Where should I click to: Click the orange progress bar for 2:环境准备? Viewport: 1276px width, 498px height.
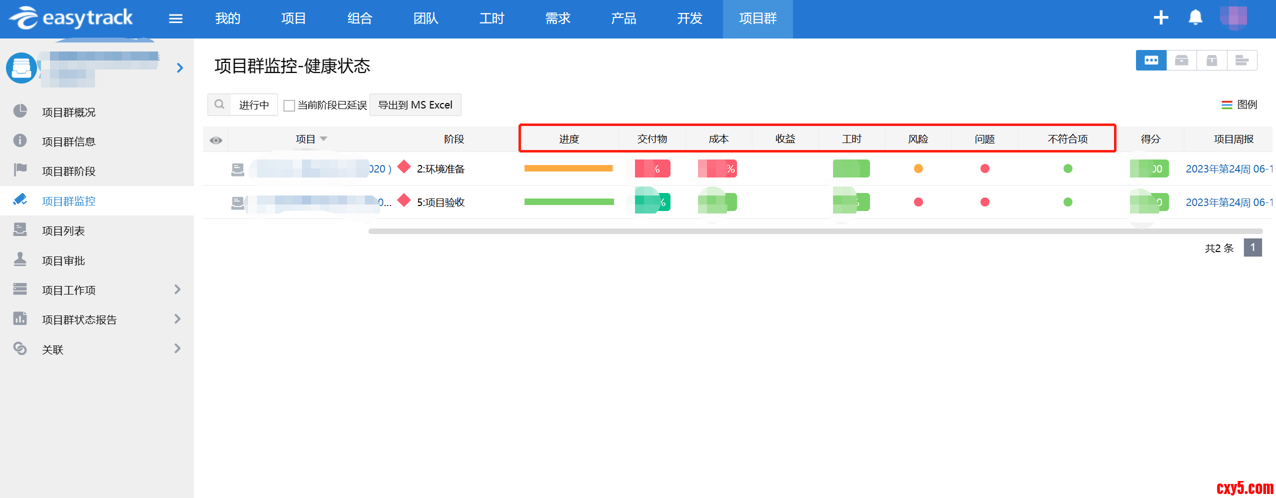click(568, 168)
